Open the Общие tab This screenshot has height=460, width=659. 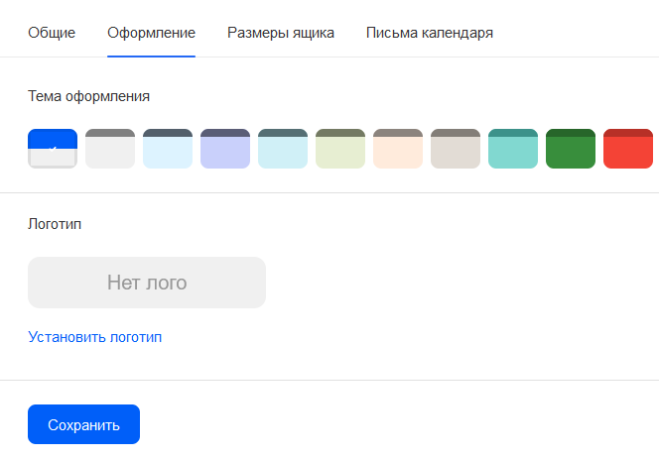click(52, 33)
